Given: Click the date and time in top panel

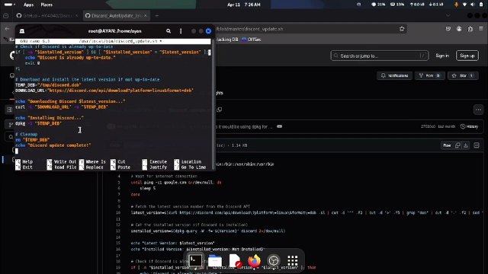Looking at the screenshot, I should tap(244, 5).
